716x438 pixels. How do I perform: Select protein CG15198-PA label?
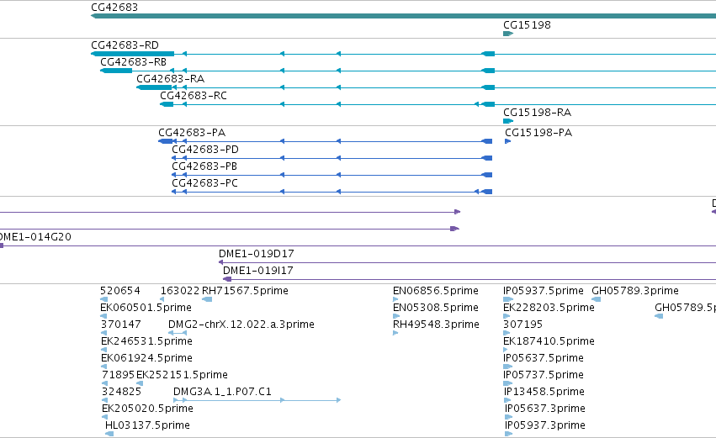point(538,133)
